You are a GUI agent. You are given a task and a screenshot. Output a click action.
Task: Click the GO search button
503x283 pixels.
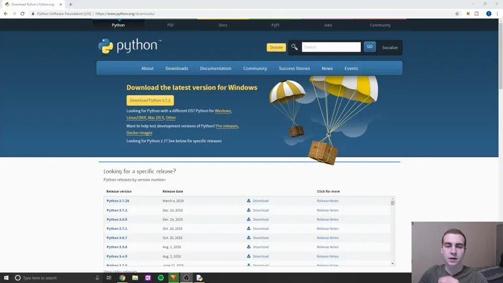tap(369, 47)
